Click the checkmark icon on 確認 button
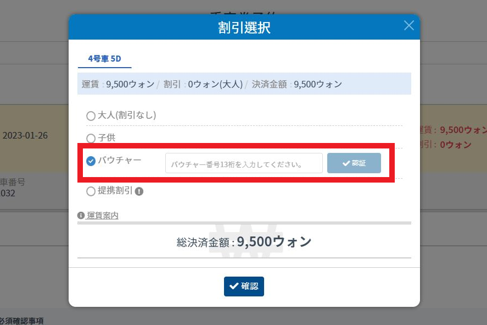 (x=234, y=287)
